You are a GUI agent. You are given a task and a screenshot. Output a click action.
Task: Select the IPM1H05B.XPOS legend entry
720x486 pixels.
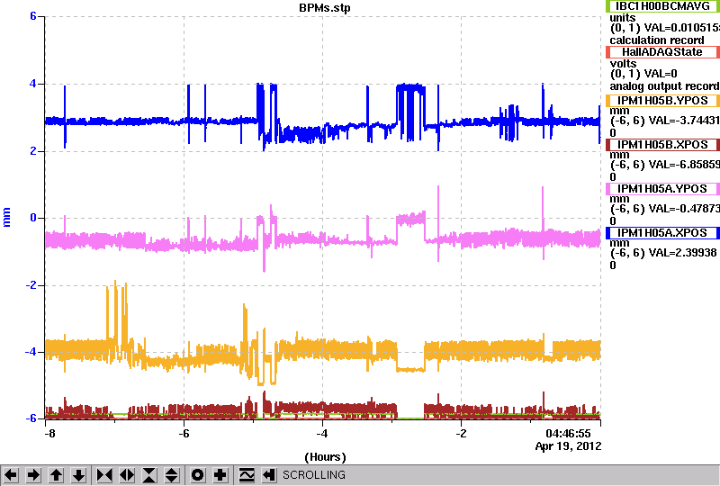(662, 145)
